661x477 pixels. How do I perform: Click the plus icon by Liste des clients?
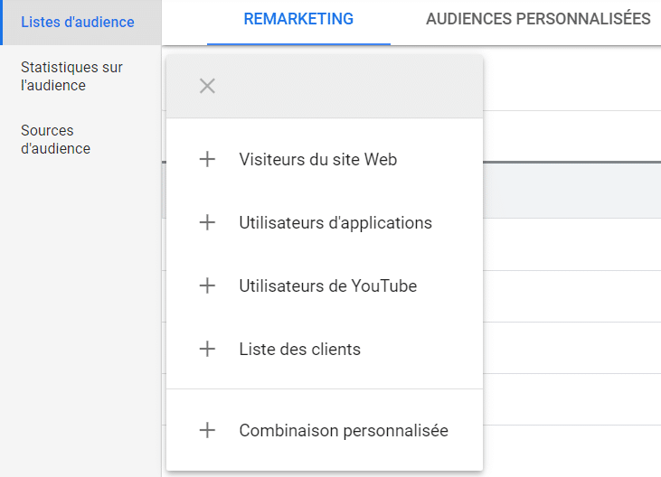pyautogui.click(x=207, y=350)
